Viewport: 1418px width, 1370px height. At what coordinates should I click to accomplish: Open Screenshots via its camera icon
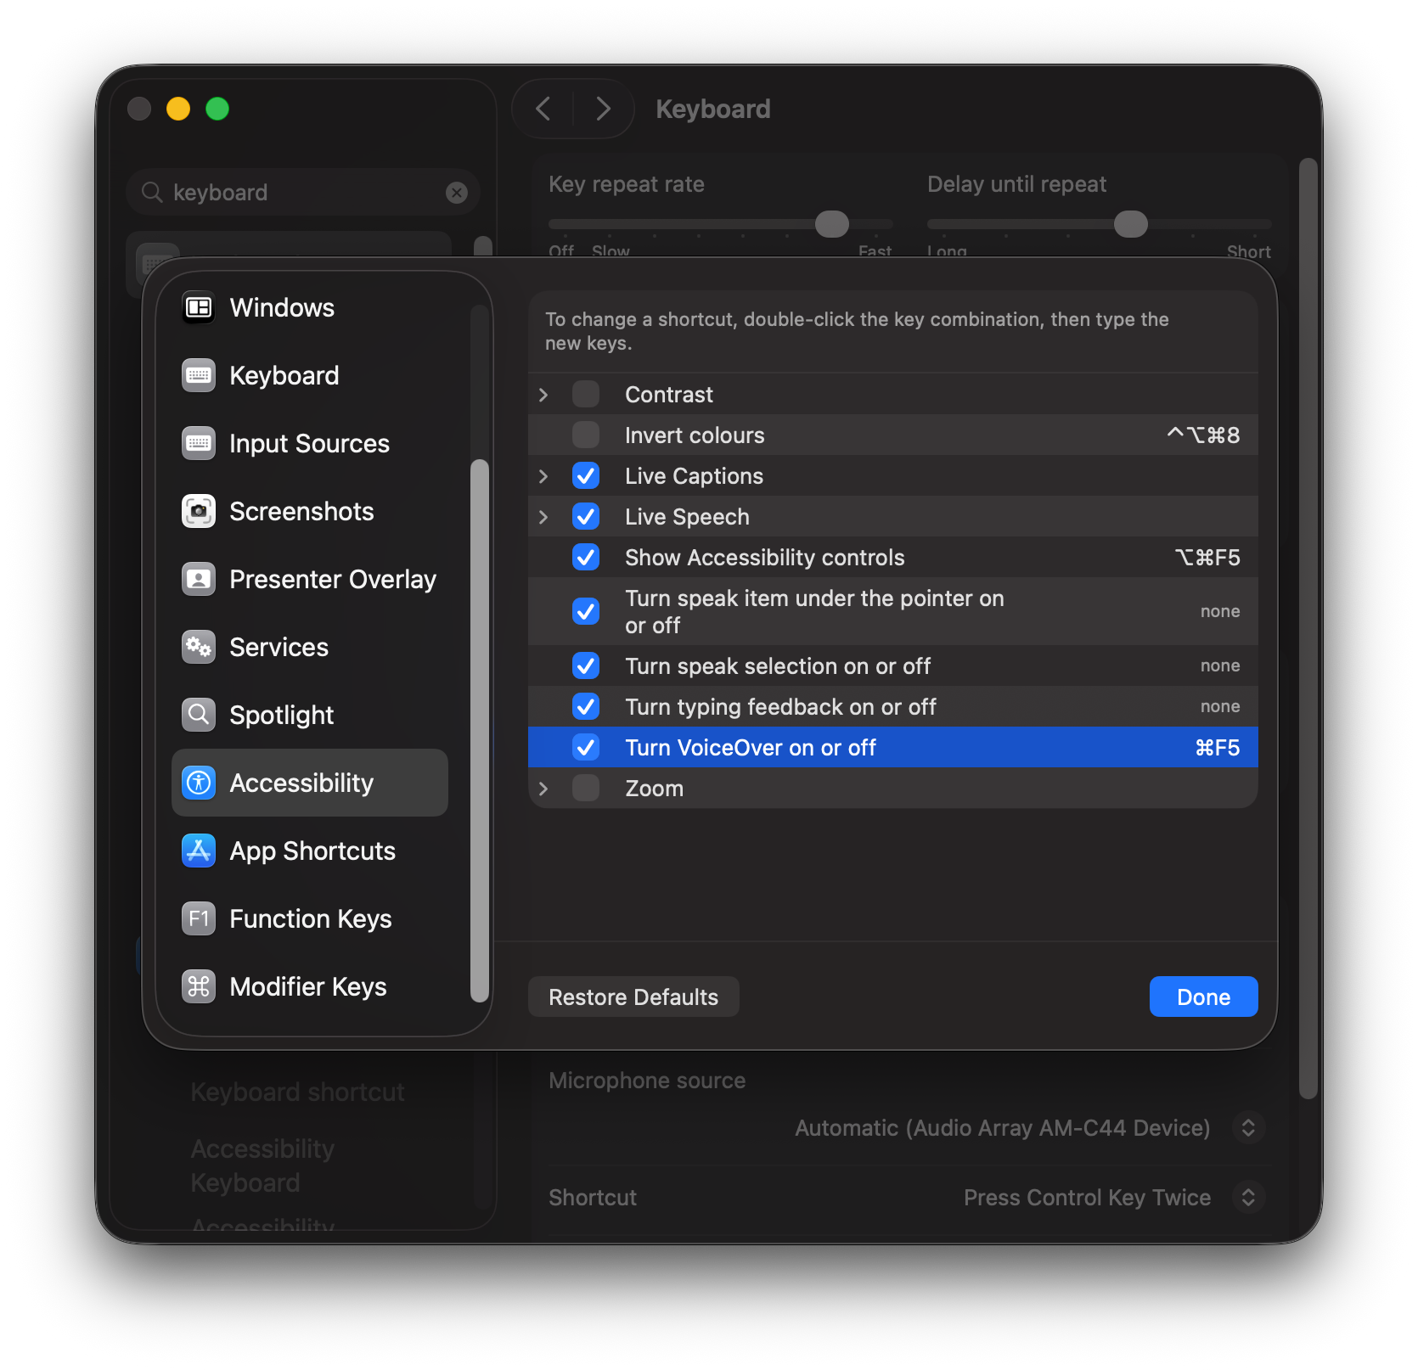pos(198,511)
